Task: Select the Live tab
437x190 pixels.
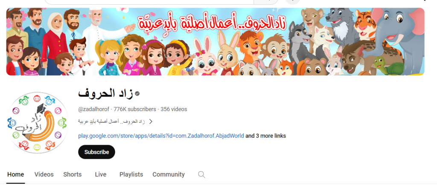Action: pos(101,175)
